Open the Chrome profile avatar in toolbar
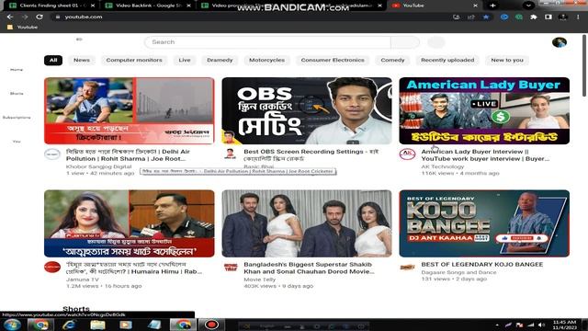This screenshot has height=331, width=588. pos(563,17)
